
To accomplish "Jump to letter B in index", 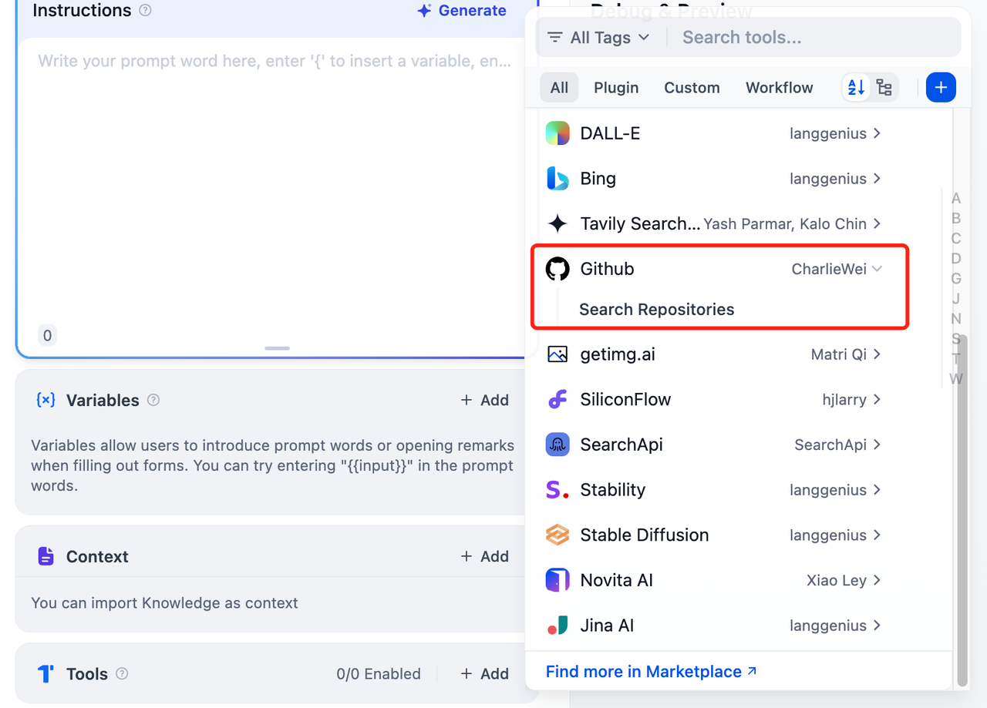I will [x=956, y=219].
